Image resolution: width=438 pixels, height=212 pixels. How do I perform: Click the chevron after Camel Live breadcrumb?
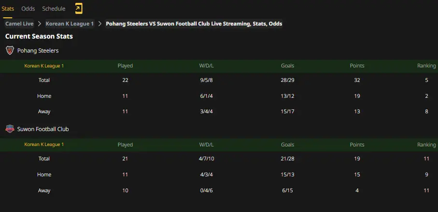click(x=40, y=24)
